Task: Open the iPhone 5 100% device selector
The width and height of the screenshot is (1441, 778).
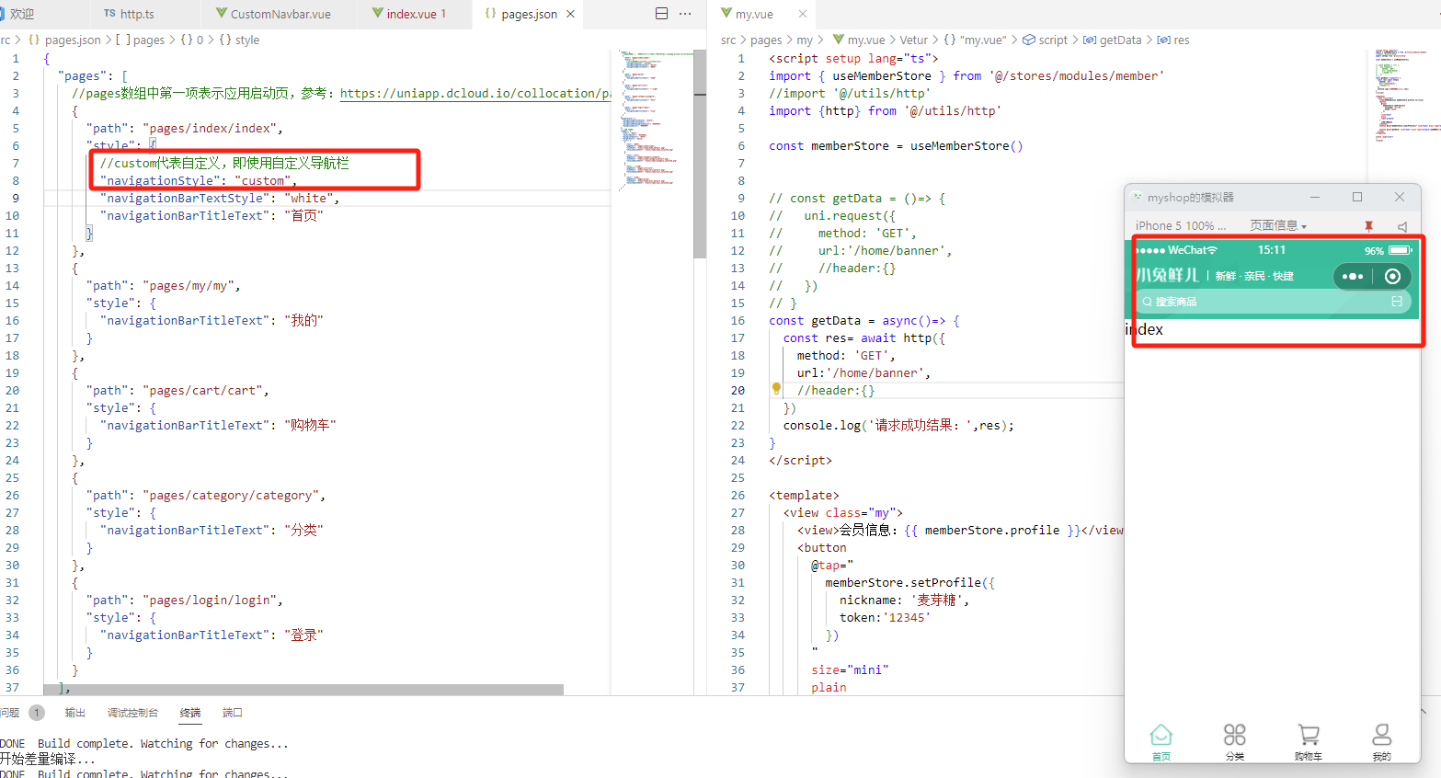Action: pos(1181,226)
